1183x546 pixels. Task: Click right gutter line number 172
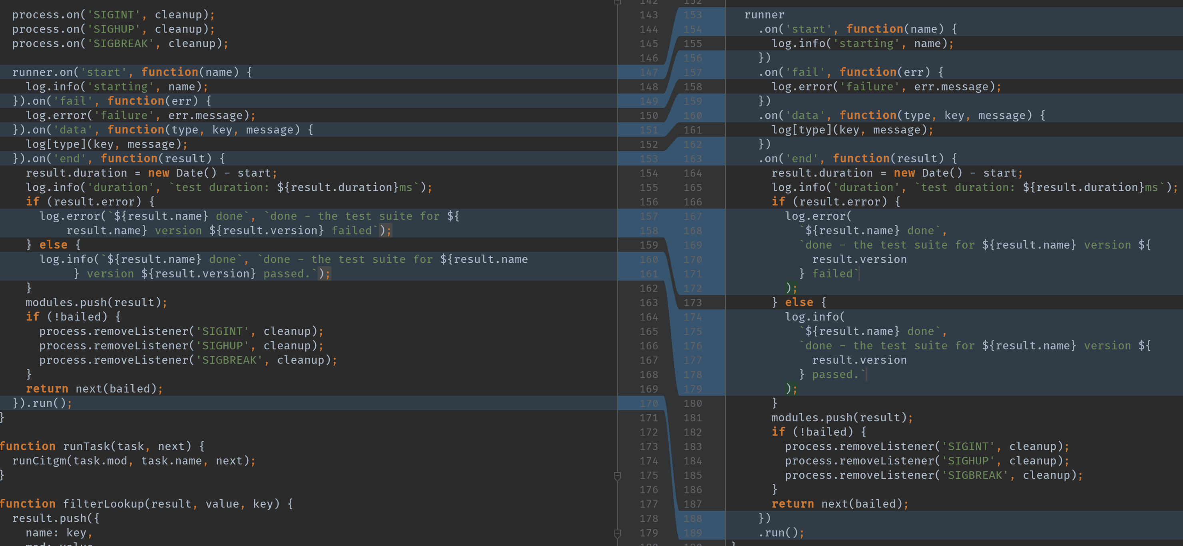point(692,288)
